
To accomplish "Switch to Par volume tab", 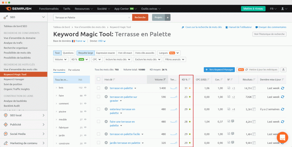I will 74,70.
